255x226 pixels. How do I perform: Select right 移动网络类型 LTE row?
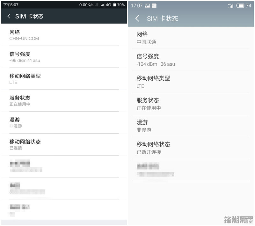click(191, 82)
